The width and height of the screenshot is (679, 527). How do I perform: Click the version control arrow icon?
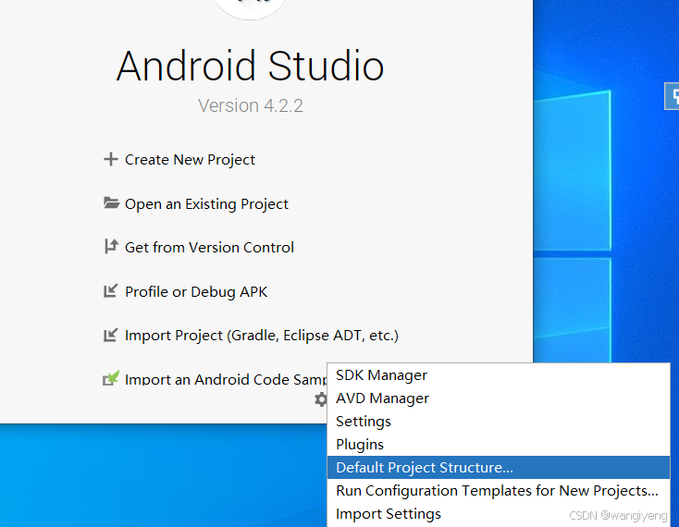(x=111, y=246)
